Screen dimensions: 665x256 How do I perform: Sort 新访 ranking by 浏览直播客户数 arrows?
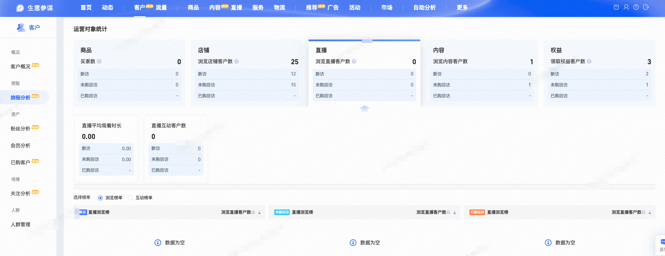[x=259, y=213]
